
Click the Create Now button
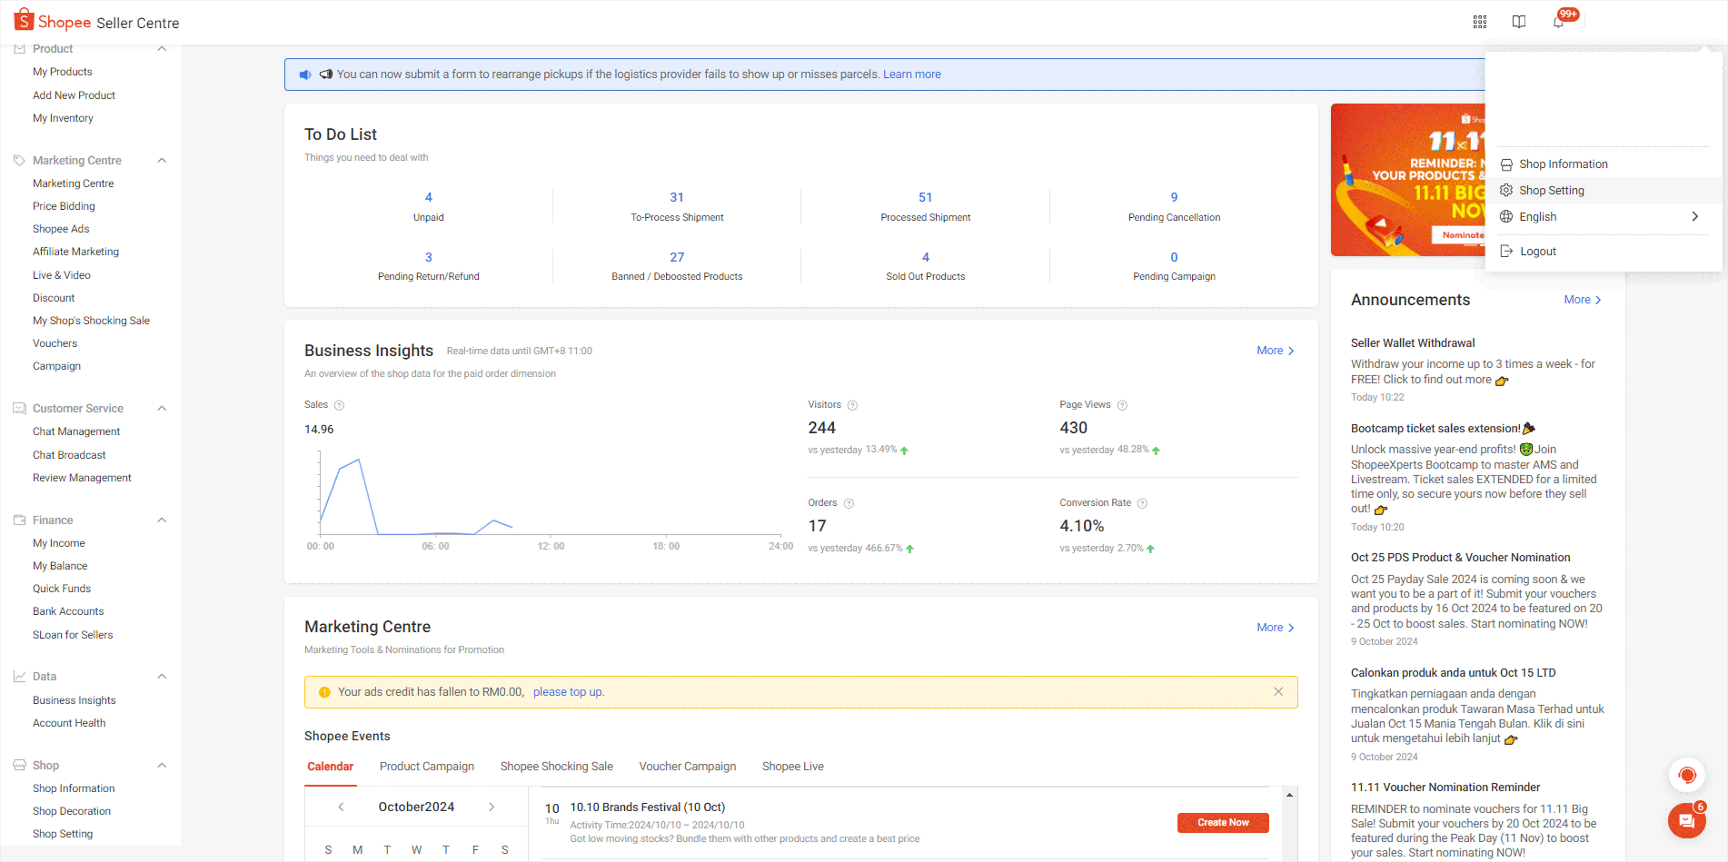coord(1222,822)
